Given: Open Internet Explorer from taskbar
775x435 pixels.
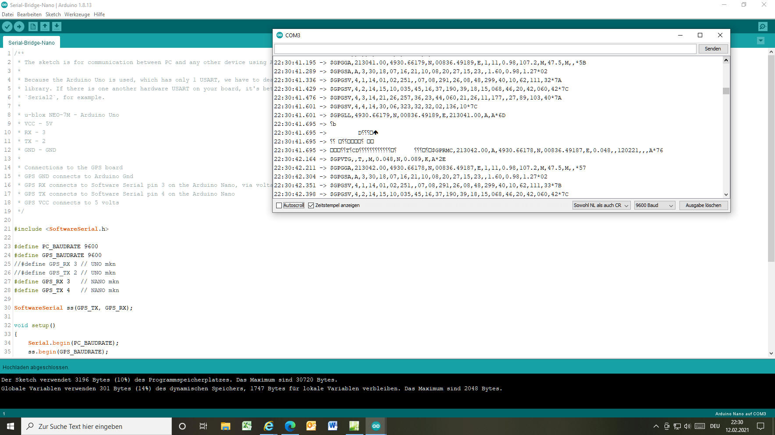Looking at the screenshot, I should [x=268, y=426].
